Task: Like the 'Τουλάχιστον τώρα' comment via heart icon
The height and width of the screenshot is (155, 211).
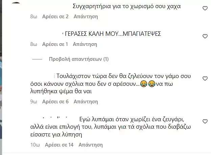Action: click(205, 78)
